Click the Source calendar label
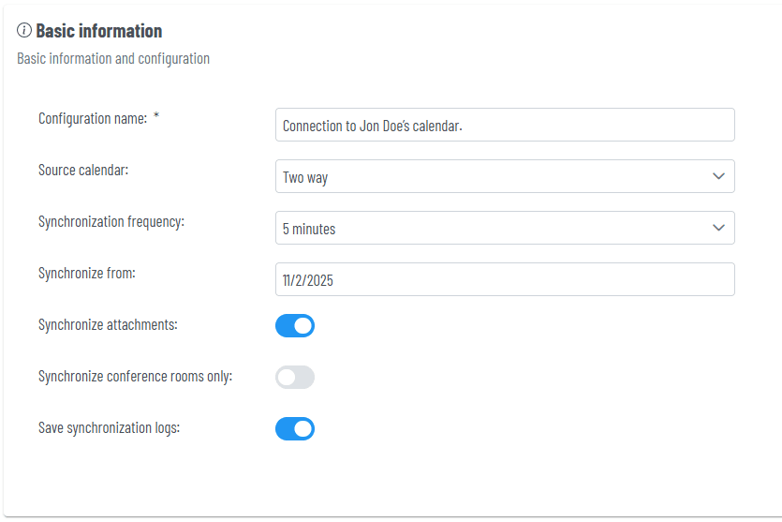 (x=83, y=171)
